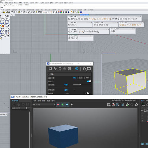Open the V-Ray Render Elements layers tab
The height and width of the screenshot is (148, 148).
pos(65,69)
